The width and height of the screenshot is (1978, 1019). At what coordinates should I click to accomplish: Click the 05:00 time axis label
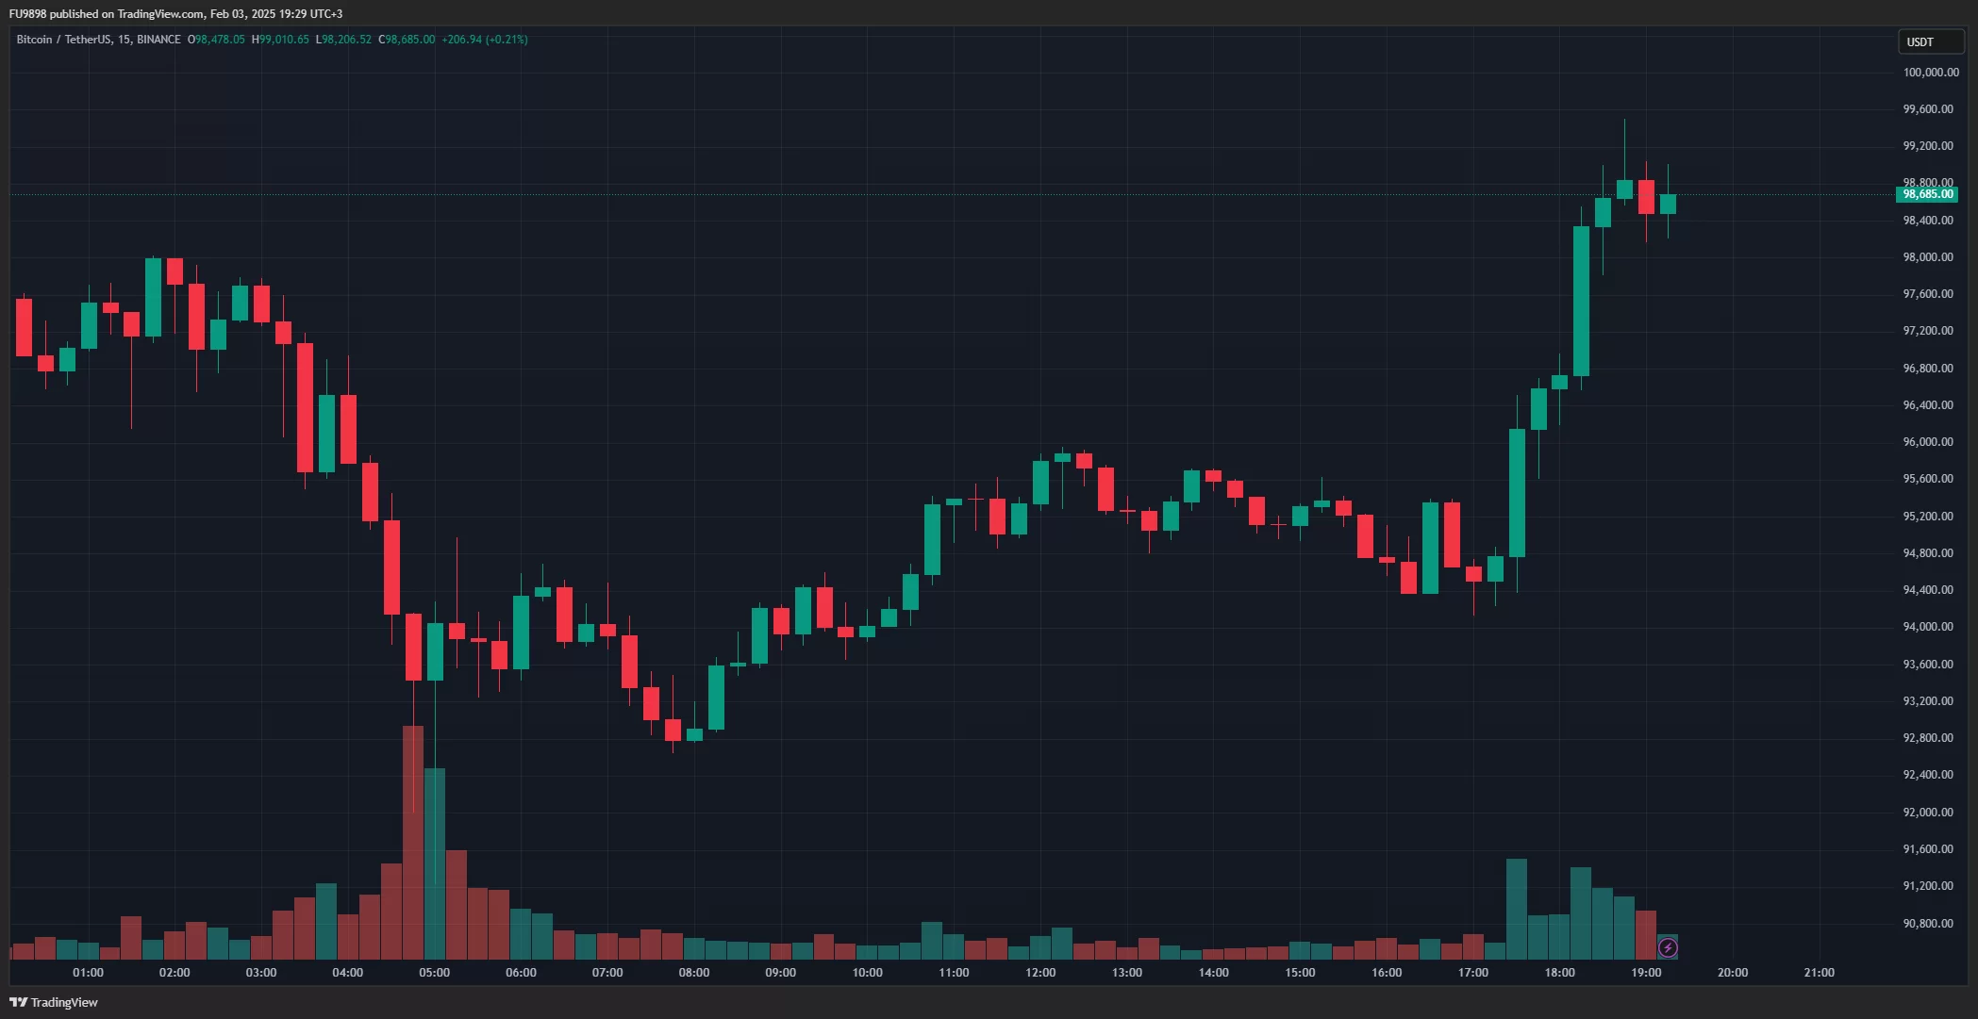(434, 972)
